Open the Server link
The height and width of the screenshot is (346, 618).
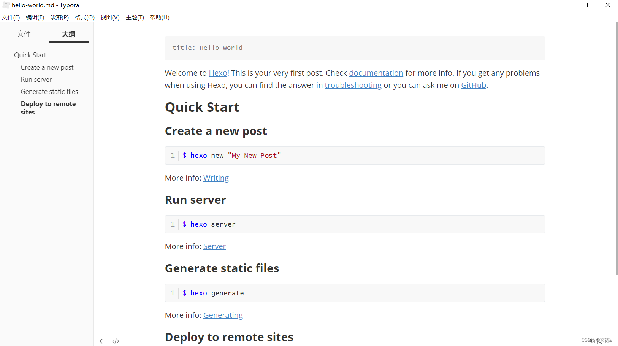pyautogui.click(x=214, y=246)
